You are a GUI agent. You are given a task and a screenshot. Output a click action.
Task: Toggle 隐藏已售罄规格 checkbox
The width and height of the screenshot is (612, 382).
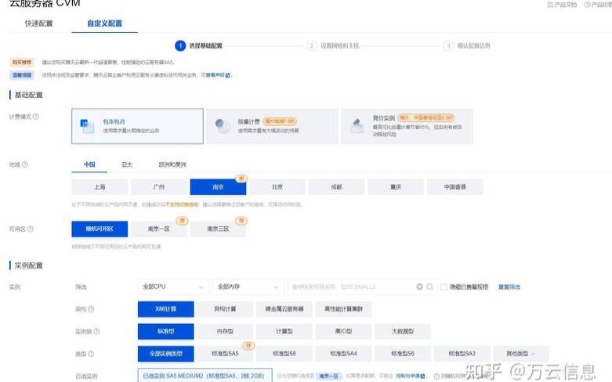coord(444,286)
